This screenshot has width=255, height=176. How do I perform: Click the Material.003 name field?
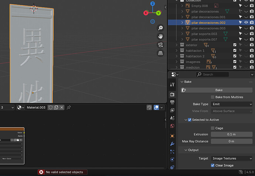pyautogui.click(x=36, y=107)
